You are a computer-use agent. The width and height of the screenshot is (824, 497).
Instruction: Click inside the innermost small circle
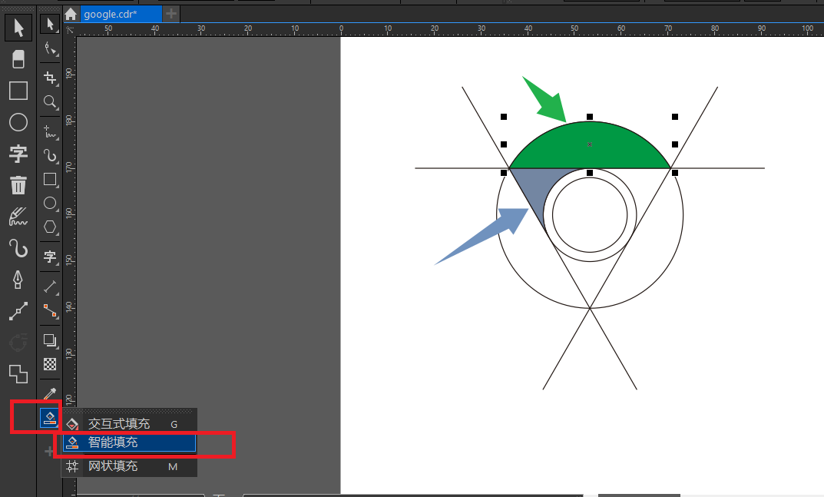pyautogui.click(x=590, y=214)
